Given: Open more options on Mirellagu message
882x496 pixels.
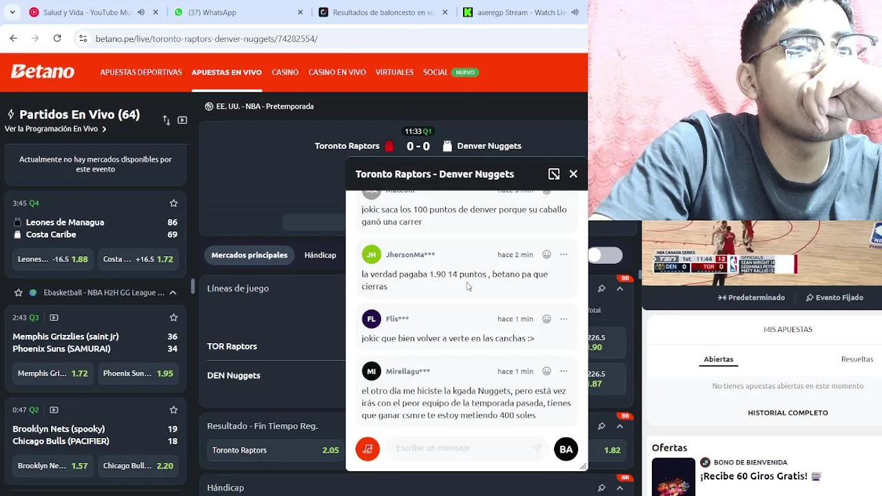Looking at the screenshot, I should [x=564, y=371].
